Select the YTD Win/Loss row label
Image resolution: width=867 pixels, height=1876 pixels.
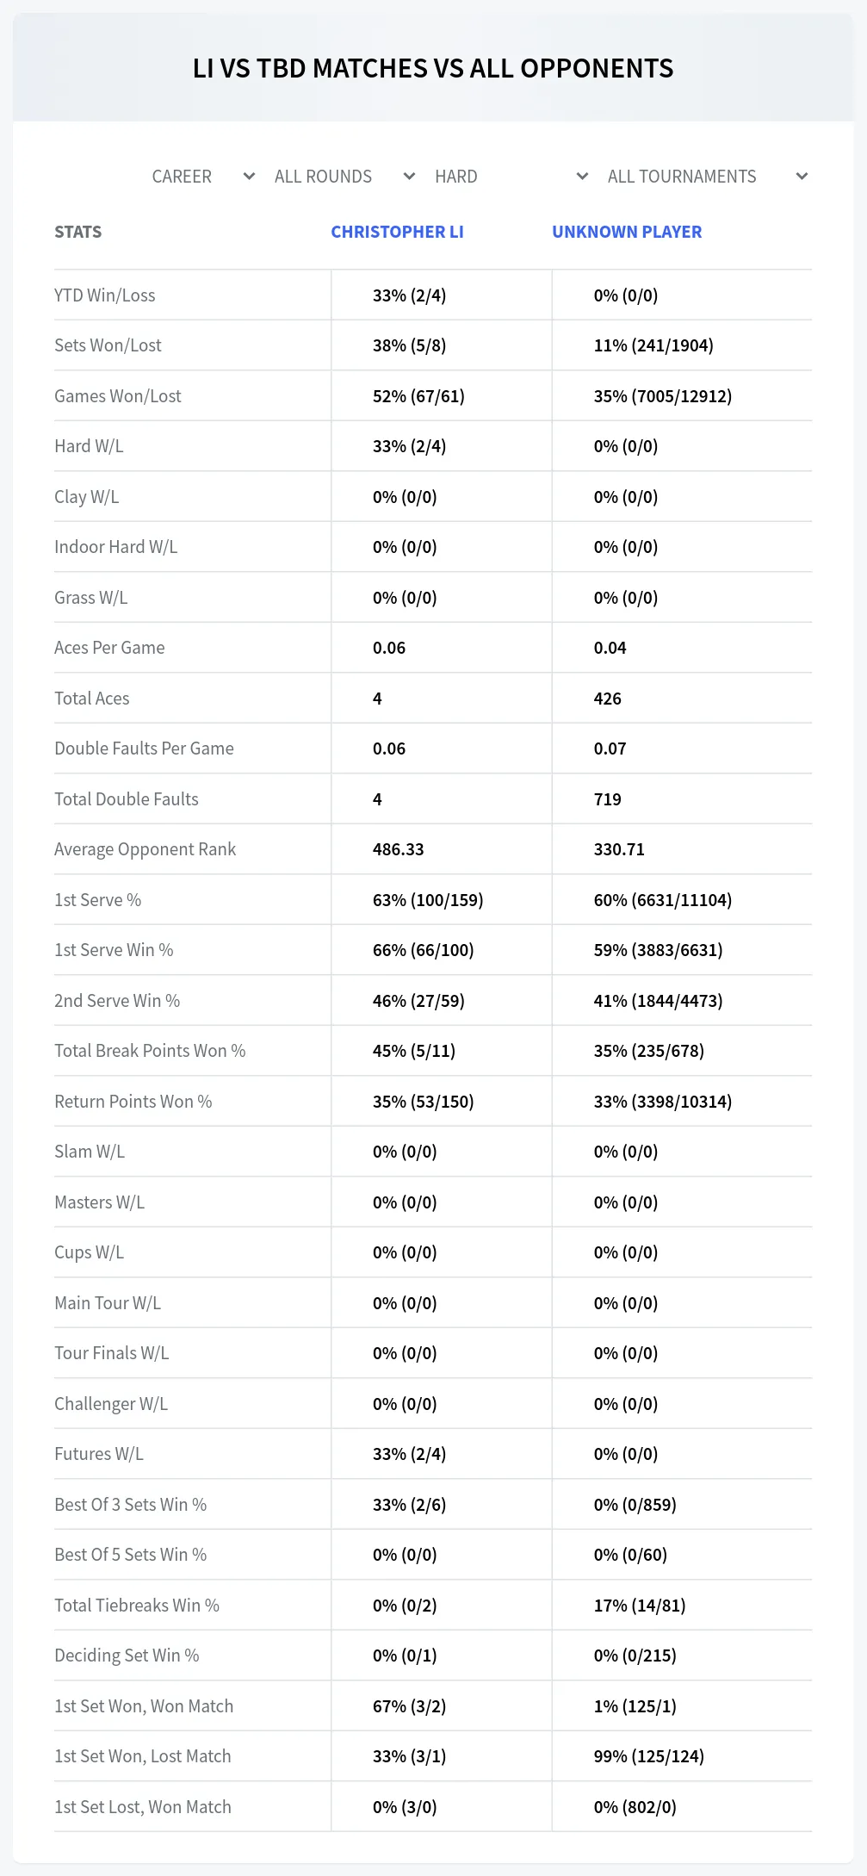point(105,295)
